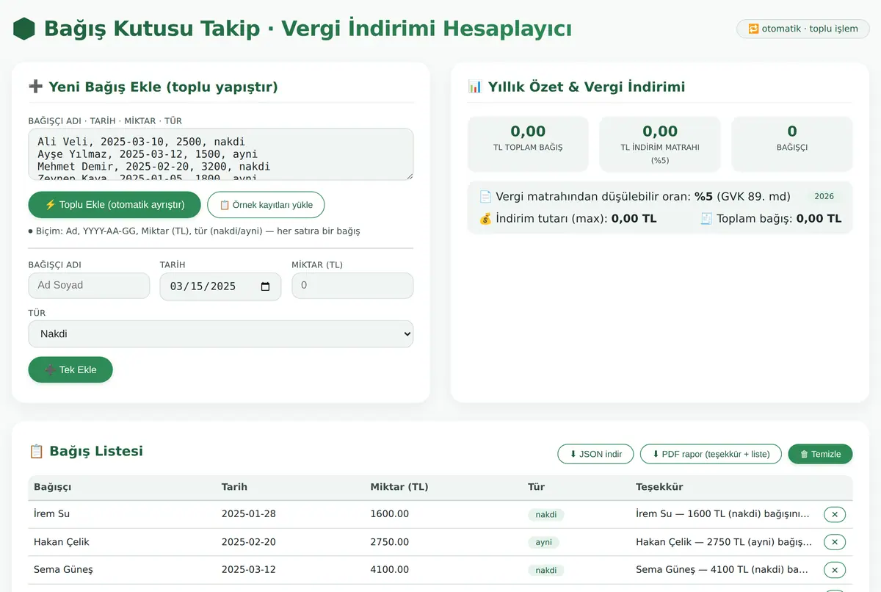This screenshot has height=592, width=881.
Task: Click Sema Güneş thank-you message text
Action: point(722,570)
